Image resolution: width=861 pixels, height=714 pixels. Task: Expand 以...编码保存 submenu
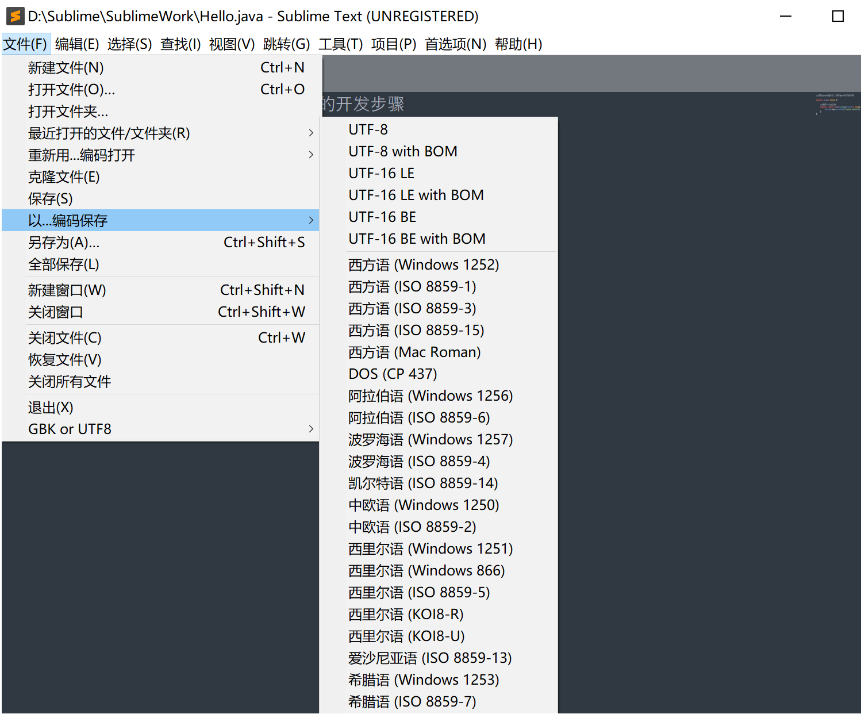click(x=160, y=221)
